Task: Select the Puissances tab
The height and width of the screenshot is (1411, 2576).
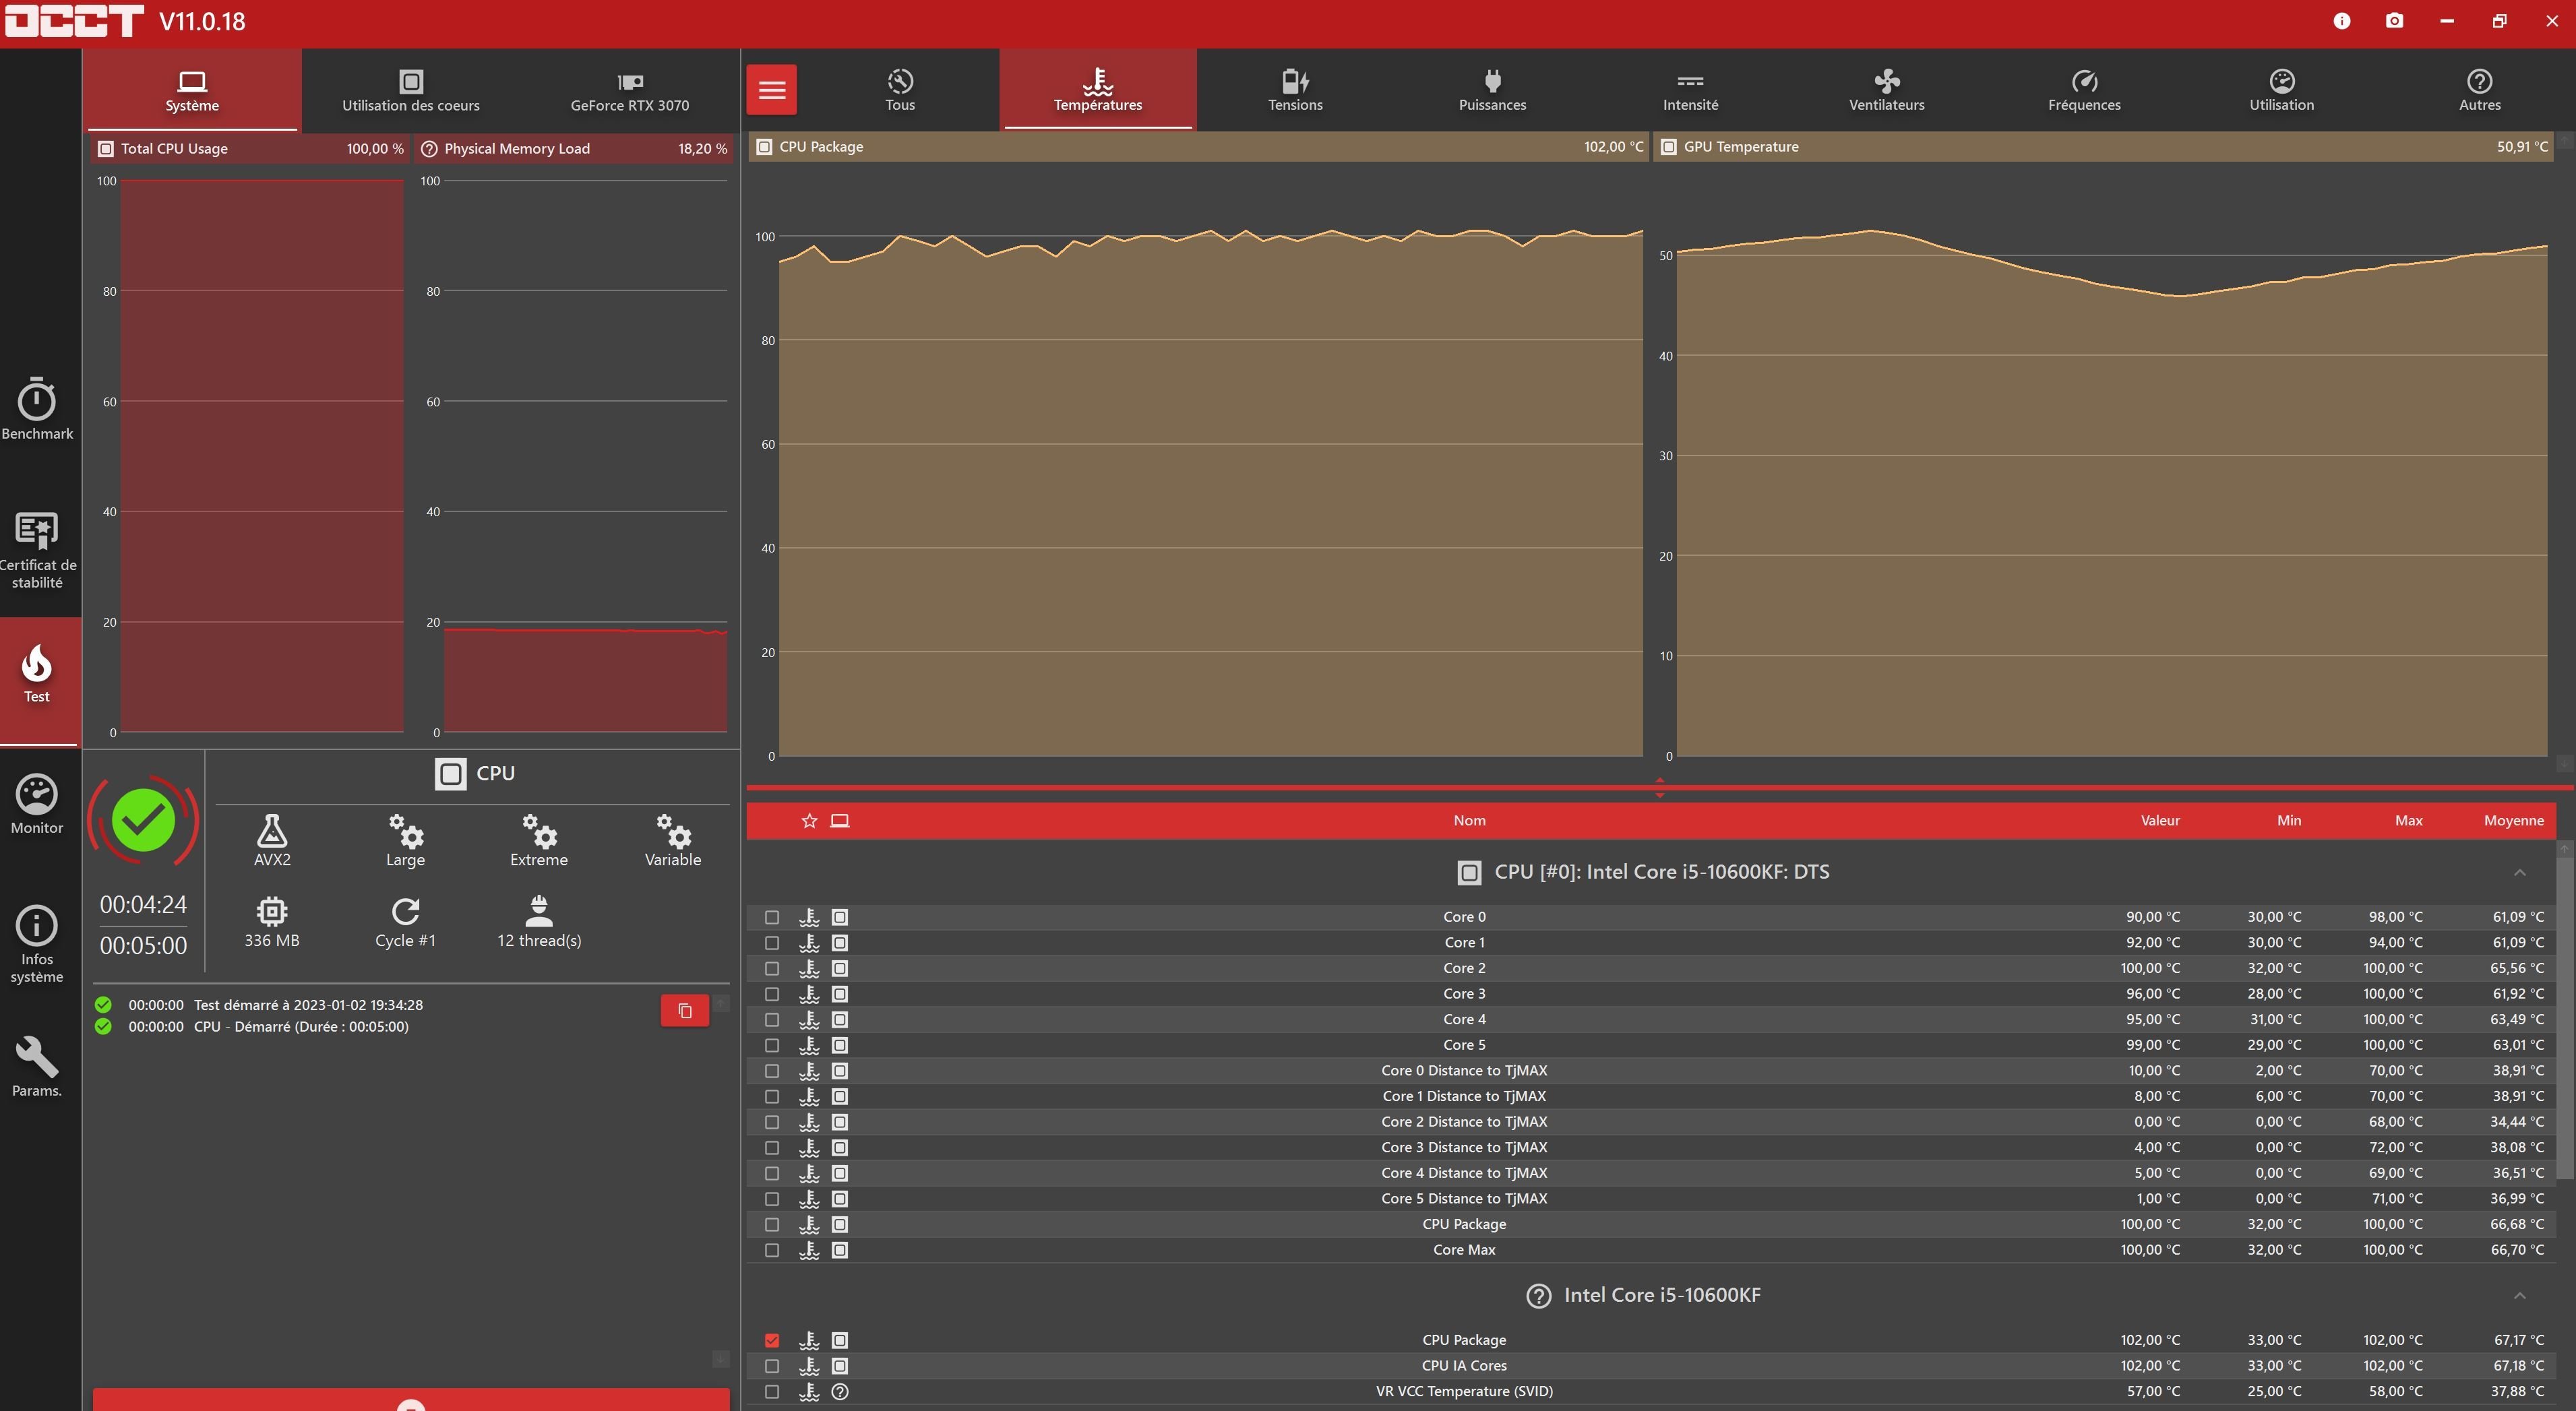Action: [1492, 90]
